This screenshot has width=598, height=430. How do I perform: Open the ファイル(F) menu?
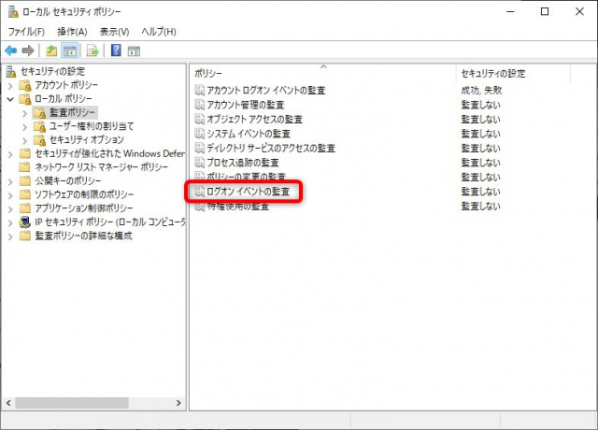(x=26, y=32)
